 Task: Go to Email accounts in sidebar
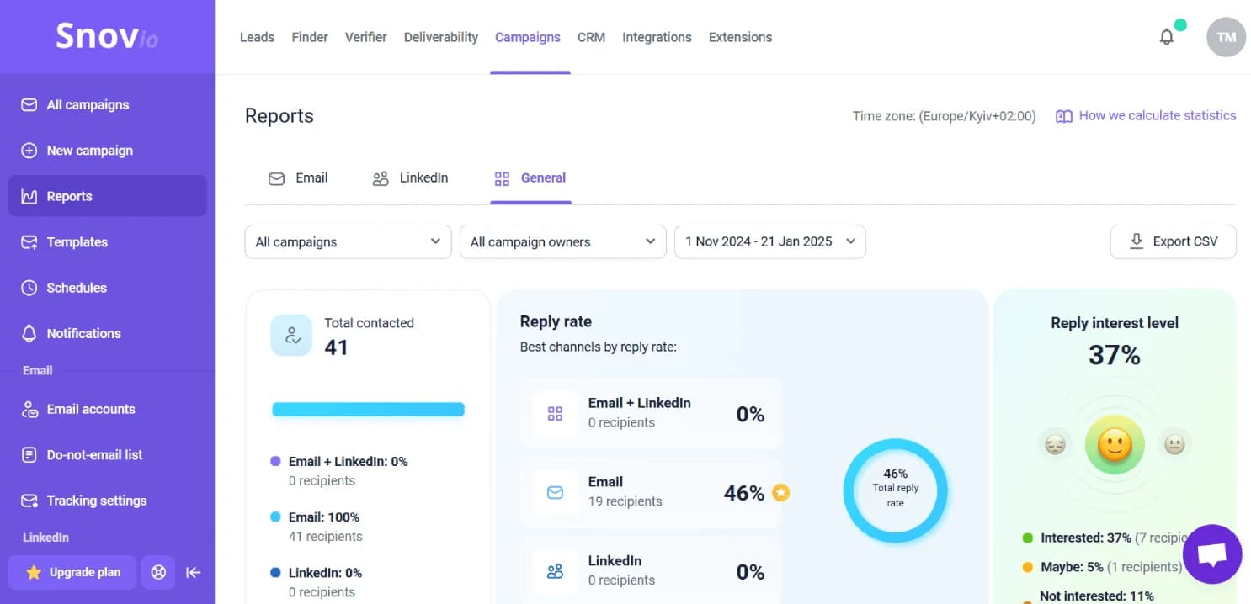(107, 410)
